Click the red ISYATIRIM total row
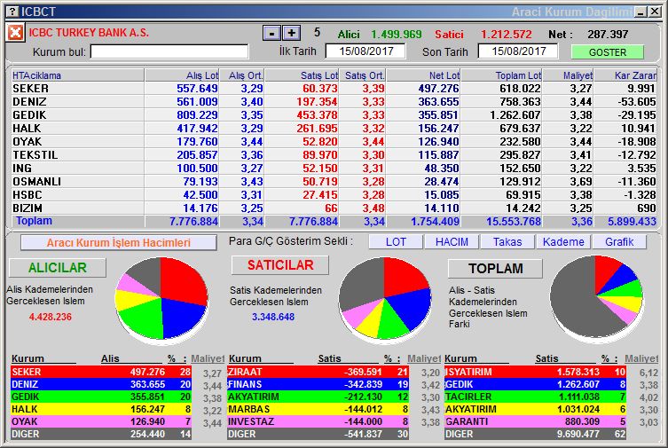Screen dimensions: 668x448 [535, 372]
